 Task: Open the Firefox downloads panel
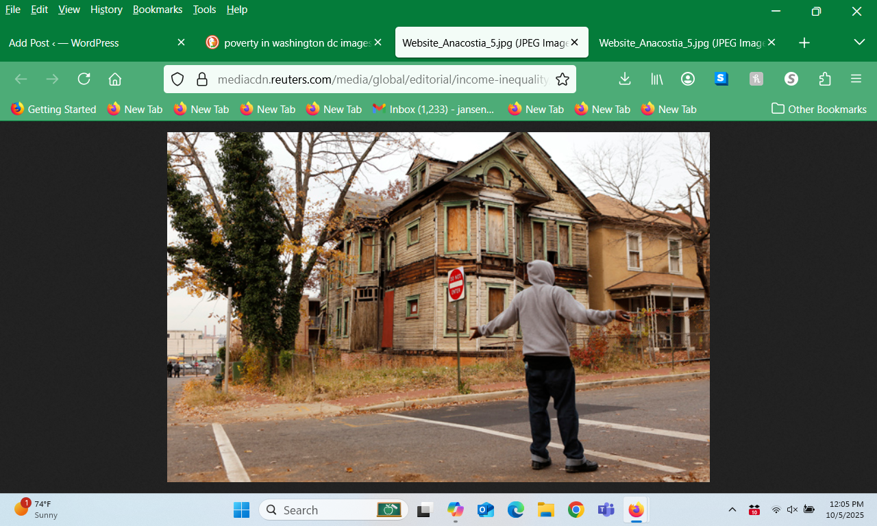tap(624, 79)
